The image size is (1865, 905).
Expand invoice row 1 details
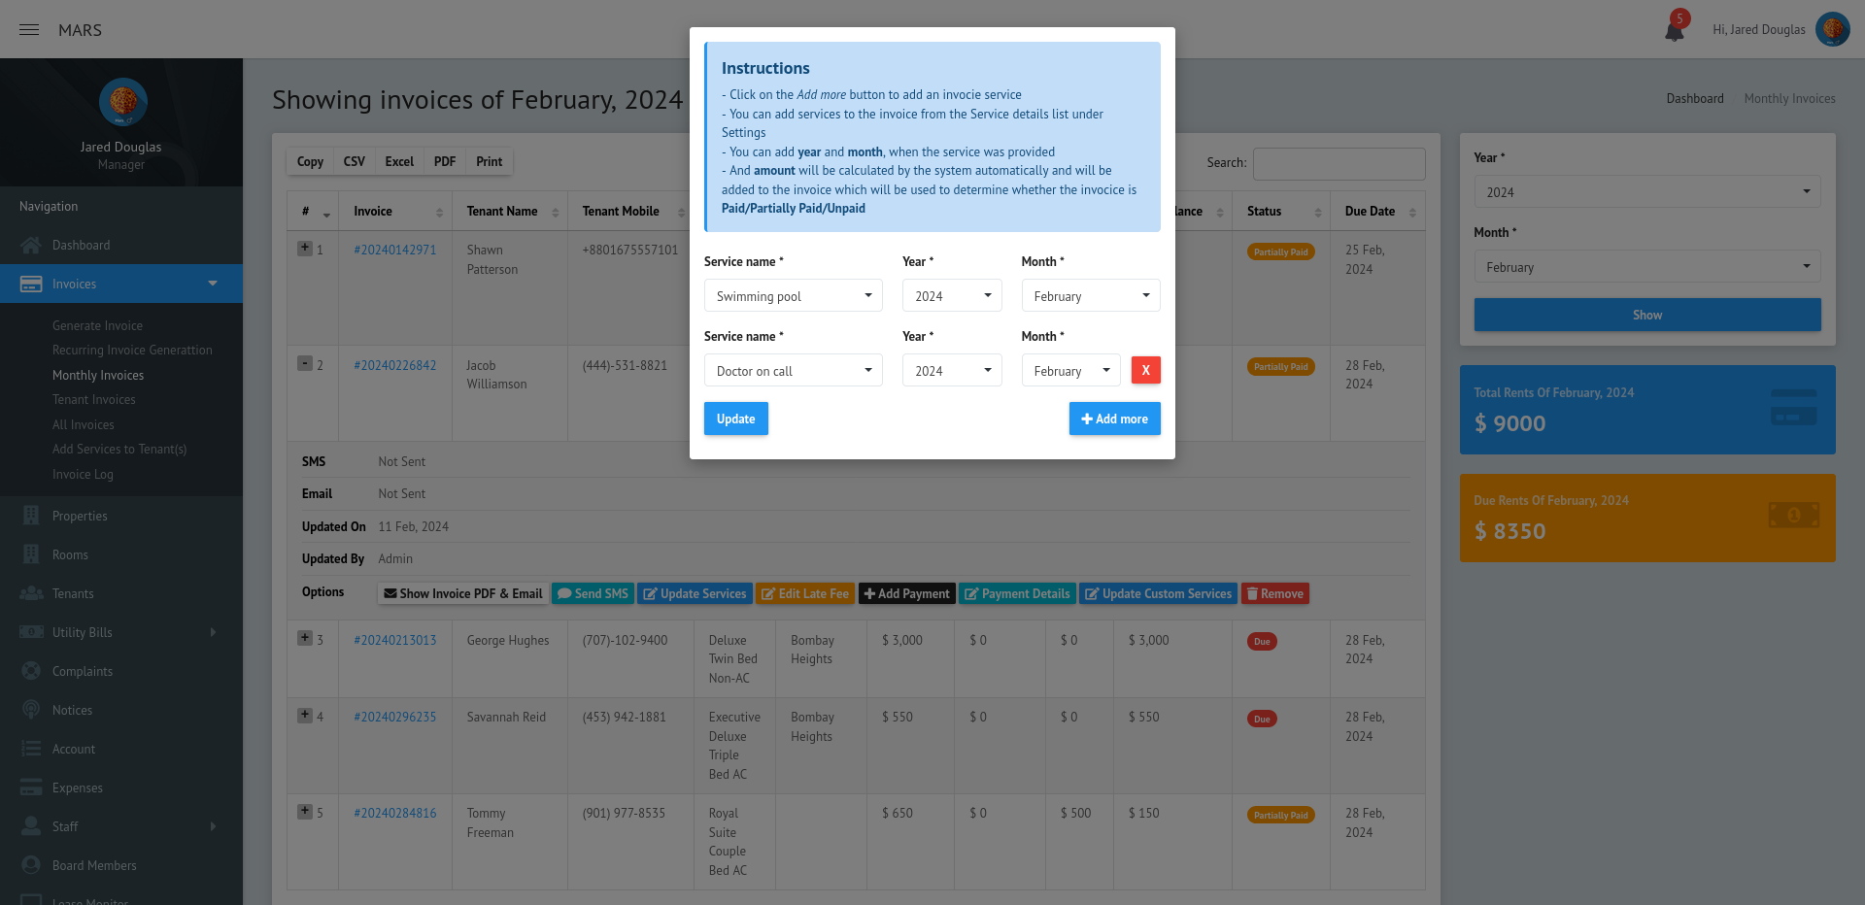[305, 249]
